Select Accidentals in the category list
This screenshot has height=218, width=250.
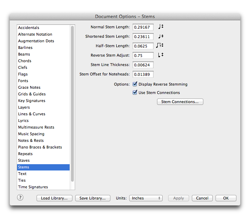click(x=43, y=28)
